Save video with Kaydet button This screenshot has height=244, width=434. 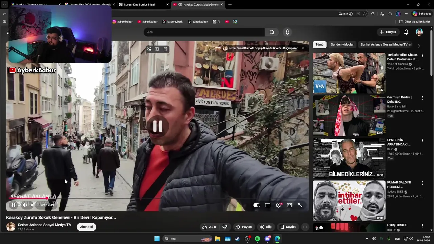coord(288,227)
